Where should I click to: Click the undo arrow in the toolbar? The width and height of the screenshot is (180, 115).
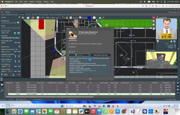point(63,18)
